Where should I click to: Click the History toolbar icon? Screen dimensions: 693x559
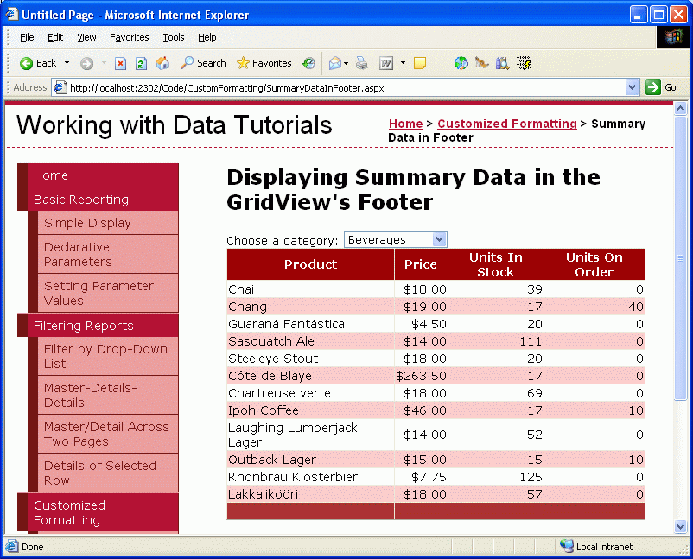tap(308, 63)
